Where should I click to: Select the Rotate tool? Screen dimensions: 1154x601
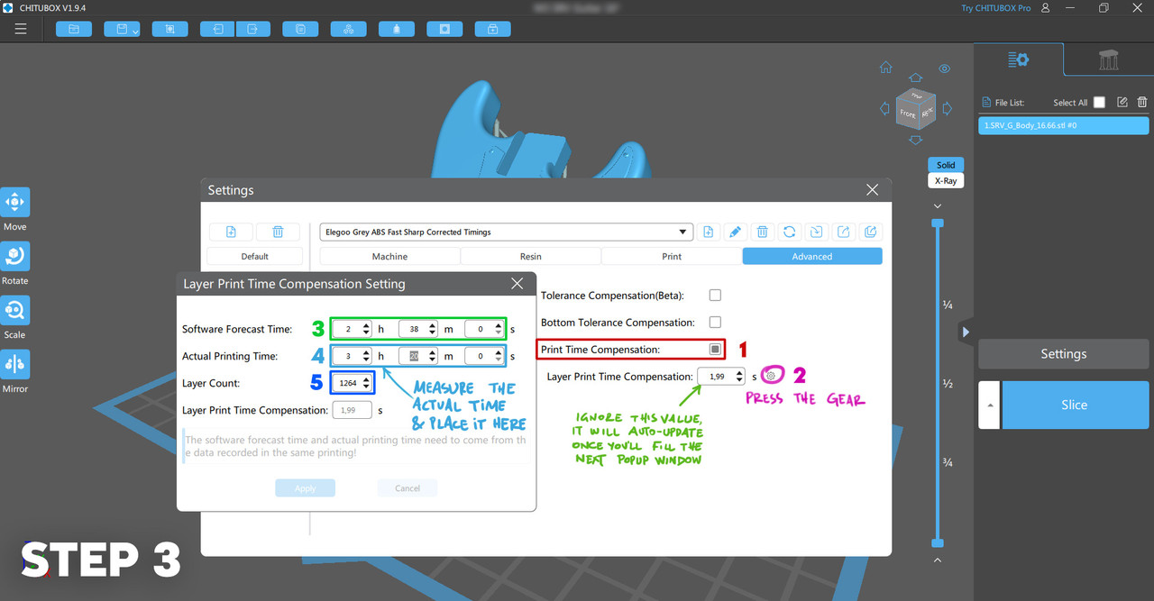click(15, 257)
